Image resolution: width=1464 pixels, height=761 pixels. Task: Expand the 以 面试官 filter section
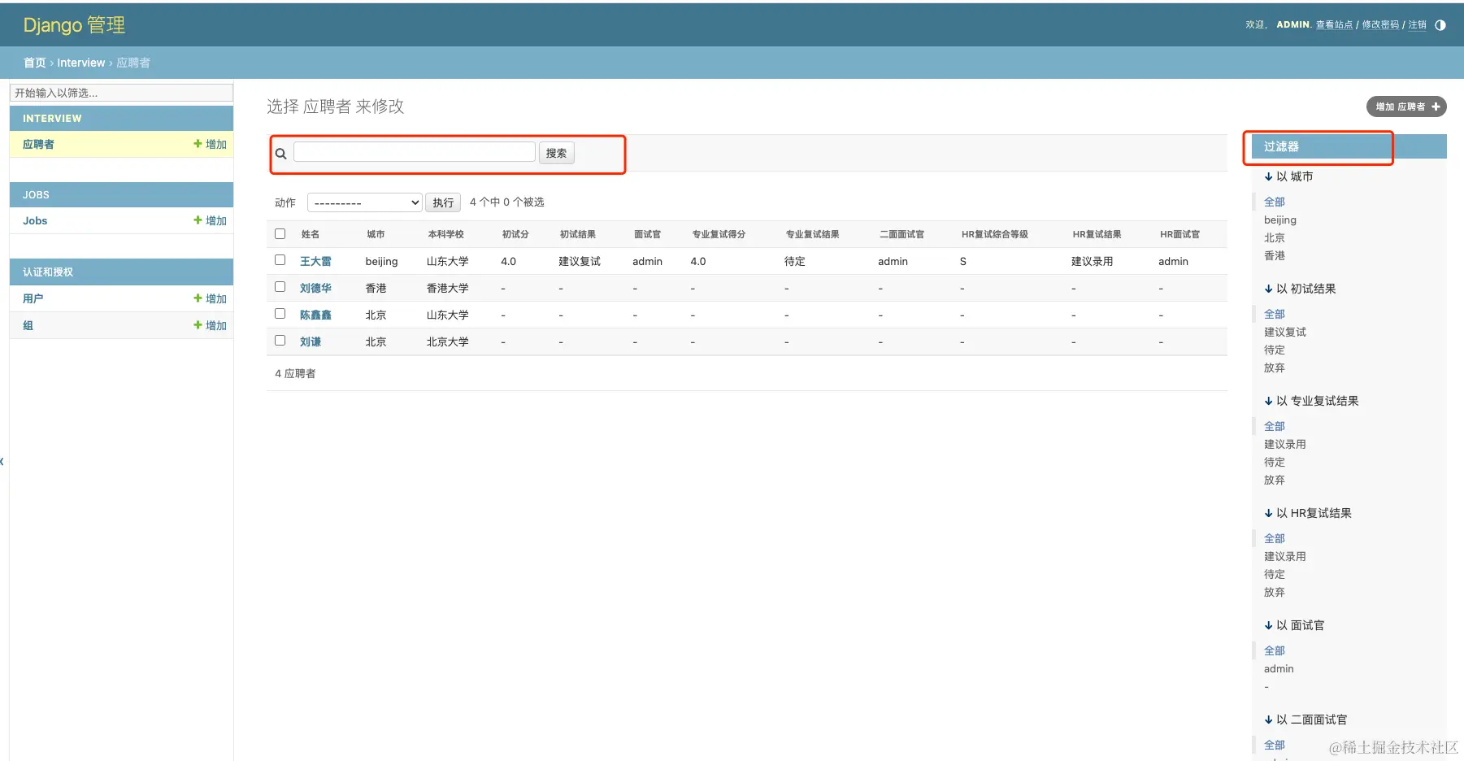[x=1295, y=625]
